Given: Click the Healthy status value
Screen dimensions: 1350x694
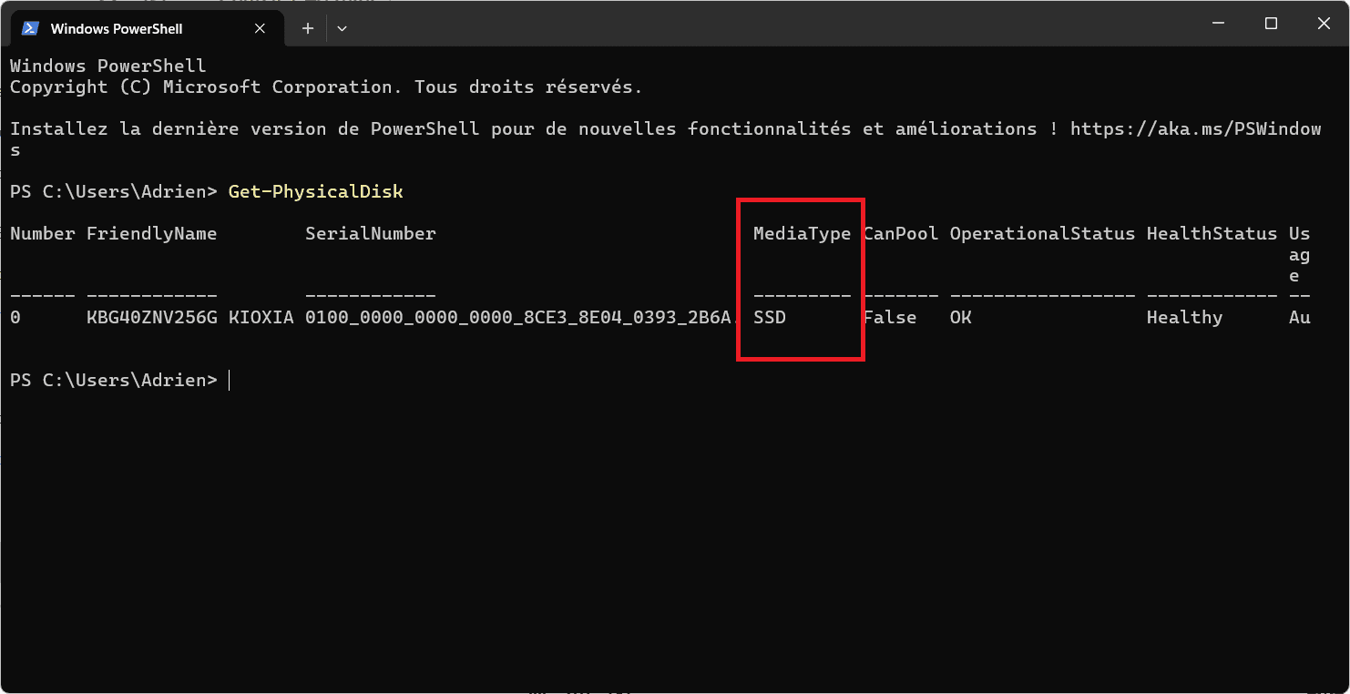Looking at the screenshot, I should pyautogui.click(x=1184, y=318).
